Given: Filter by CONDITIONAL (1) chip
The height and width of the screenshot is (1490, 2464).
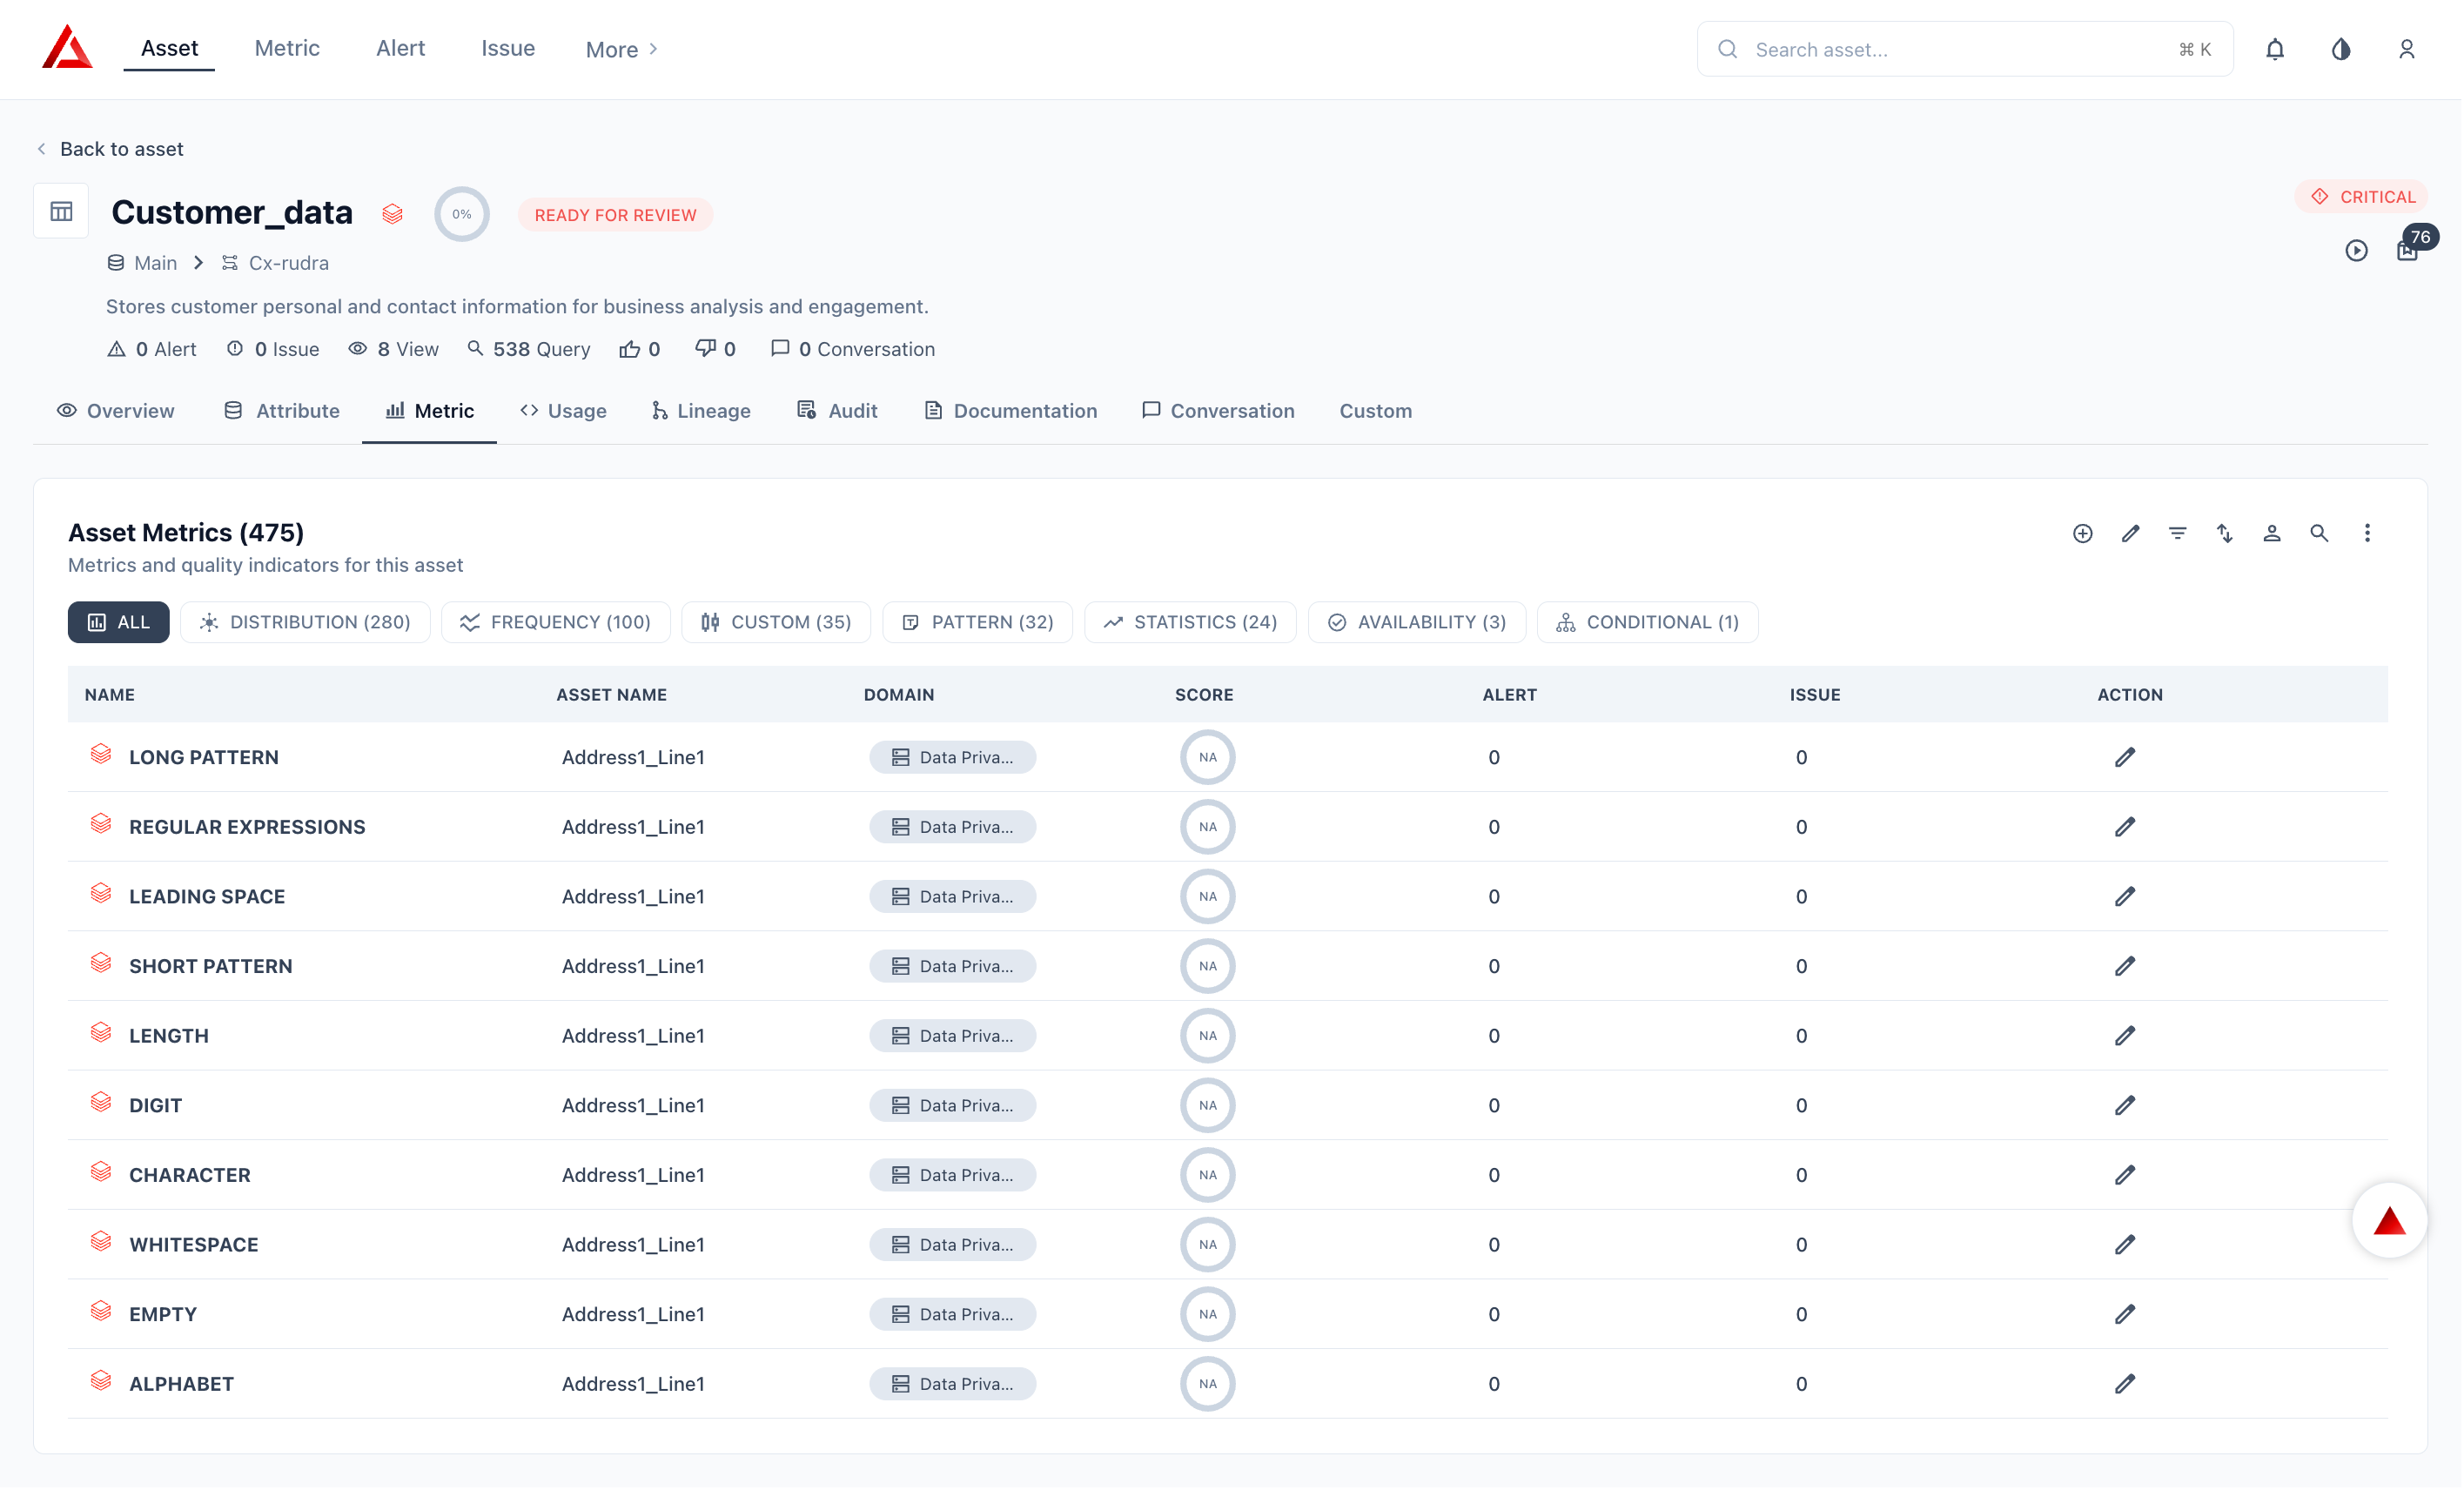Looking at the screenshot, I should point(1649,623).
